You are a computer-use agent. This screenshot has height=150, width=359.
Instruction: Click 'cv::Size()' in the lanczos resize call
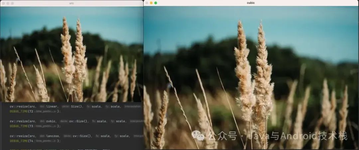point(82,136)
